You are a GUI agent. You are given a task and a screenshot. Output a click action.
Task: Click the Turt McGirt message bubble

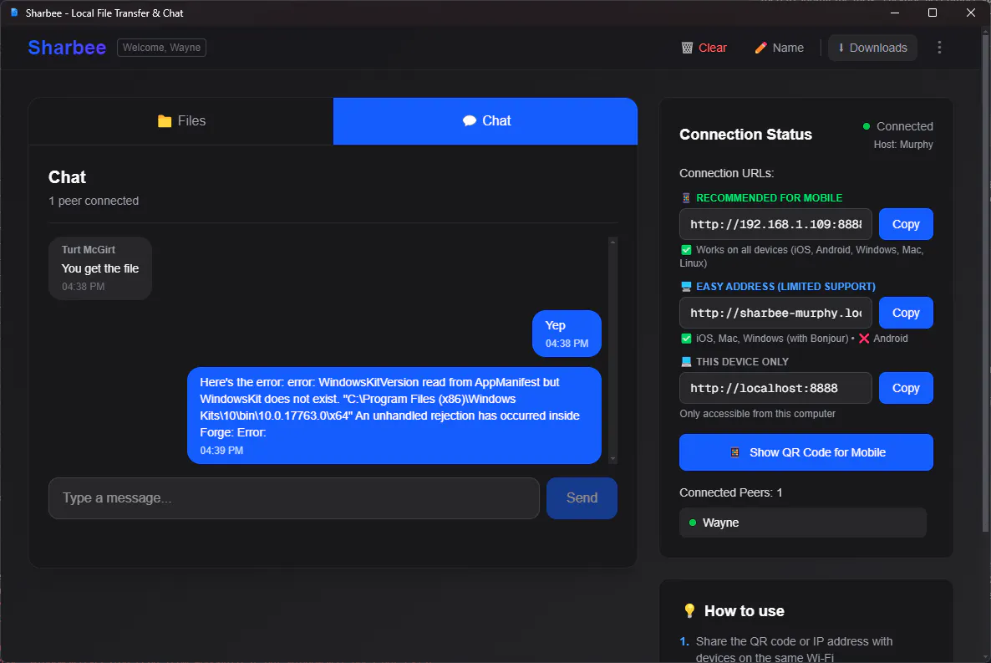tap(100, 268)
